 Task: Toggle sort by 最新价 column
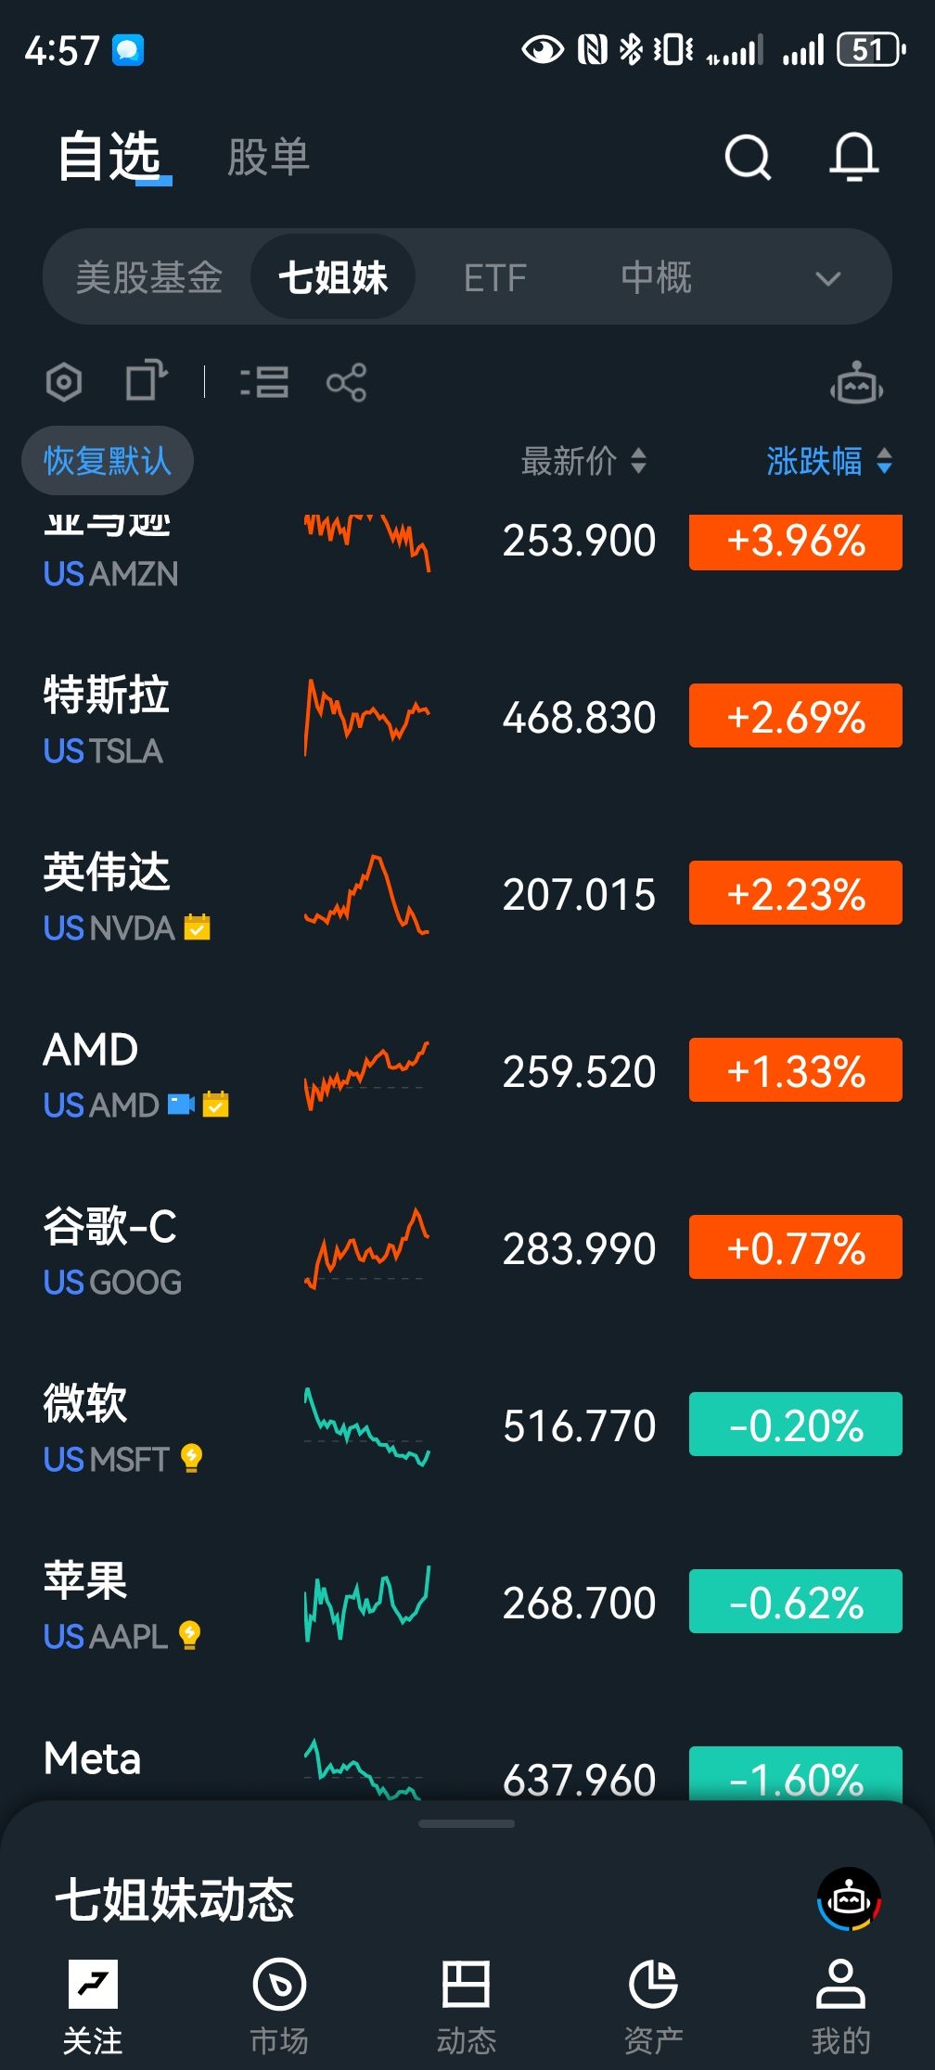583,461
